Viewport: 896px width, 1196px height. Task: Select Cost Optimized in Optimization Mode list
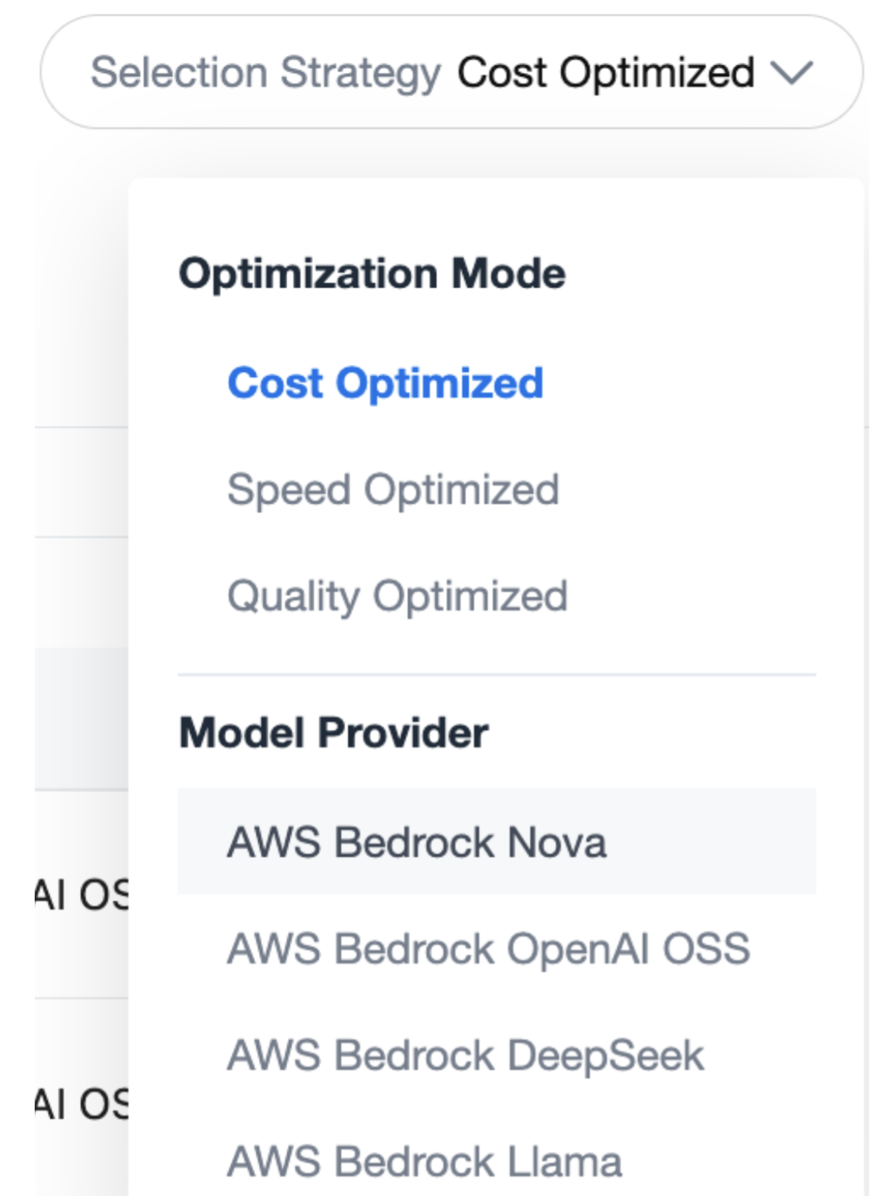click(385, 383)
